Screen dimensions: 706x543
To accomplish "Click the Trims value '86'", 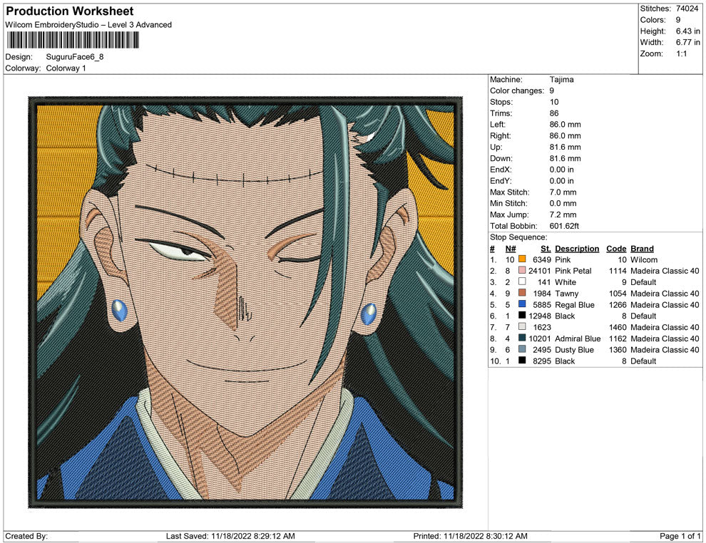I will click(554, 113).
